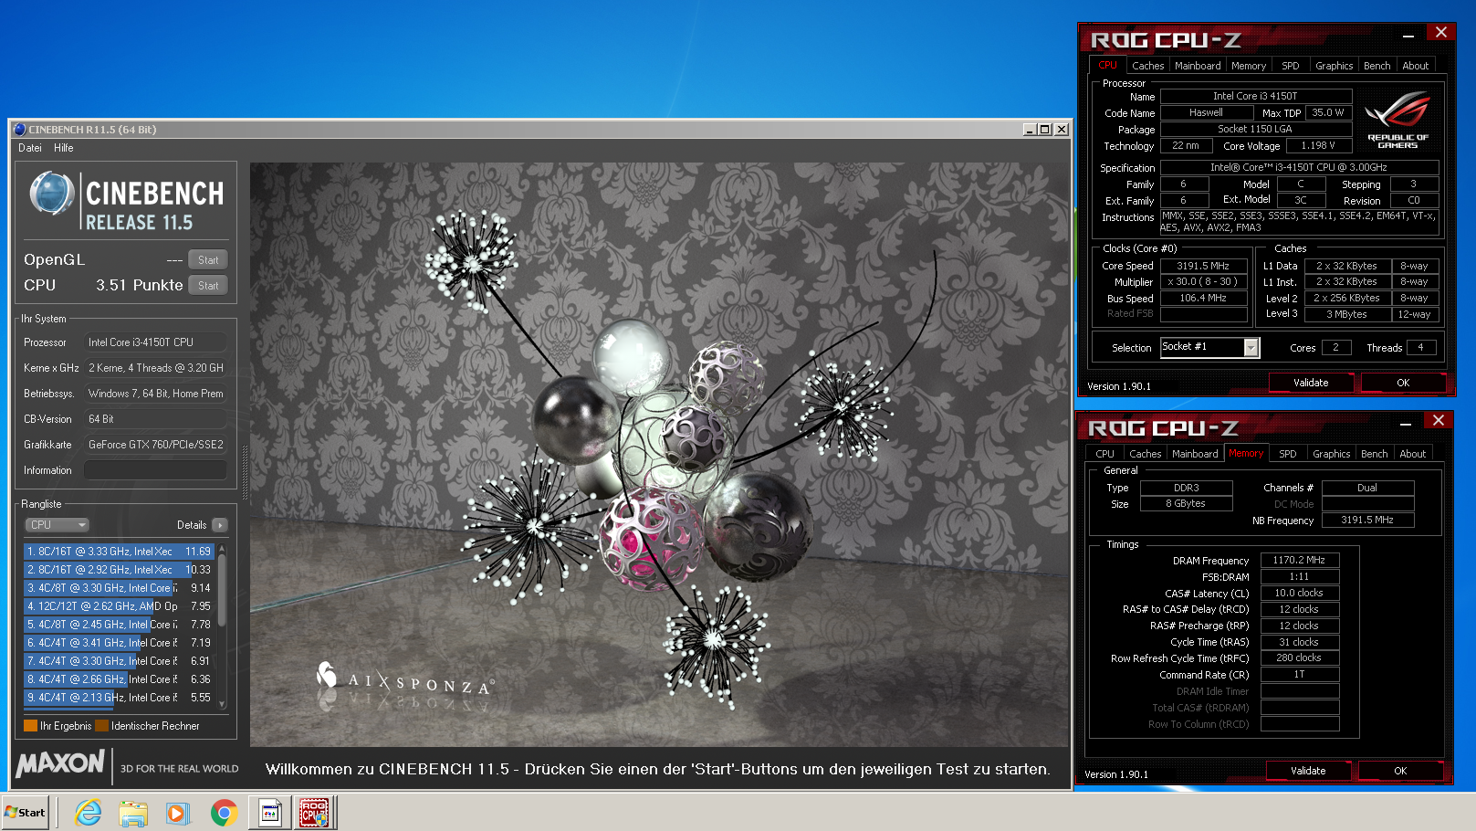This screenshot has height=831, width=1476.
Task: Click the Grafikkarte field GeForce GTX 760
Action: coord(155,445)
